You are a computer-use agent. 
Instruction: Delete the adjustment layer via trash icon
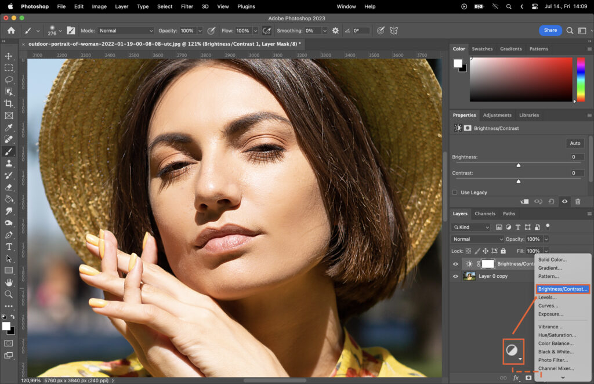click(578, 201)
